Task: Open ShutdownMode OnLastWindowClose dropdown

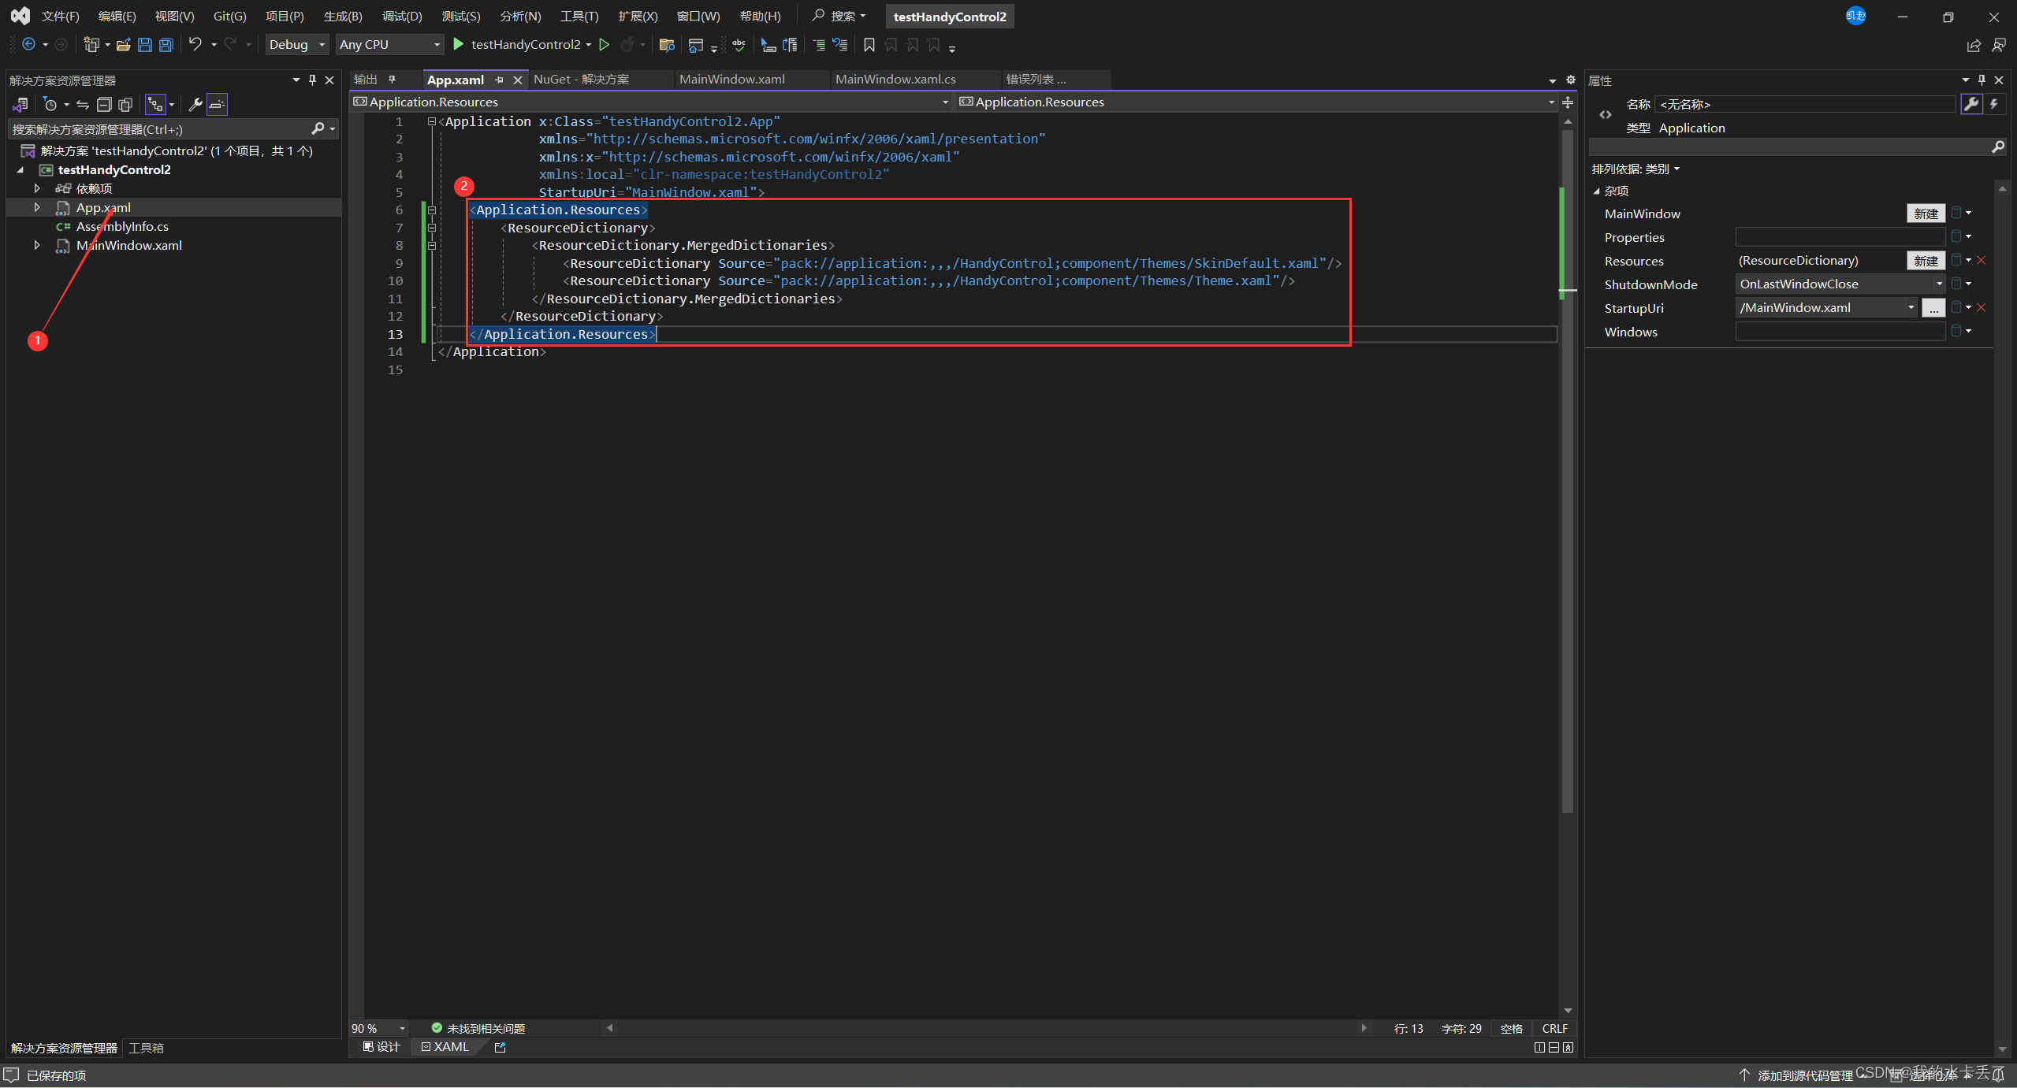Action: 1939,284
